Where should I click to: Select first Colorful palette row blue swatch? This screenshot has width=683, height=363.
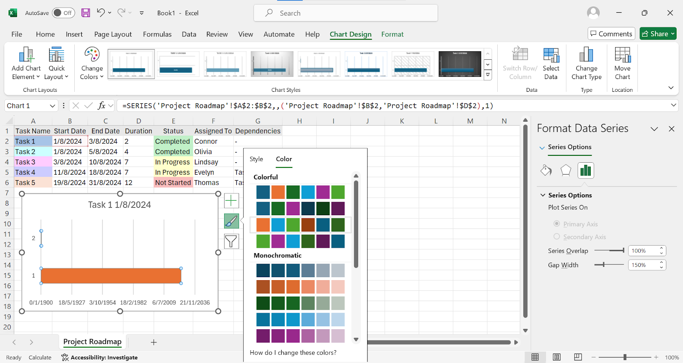263,192
